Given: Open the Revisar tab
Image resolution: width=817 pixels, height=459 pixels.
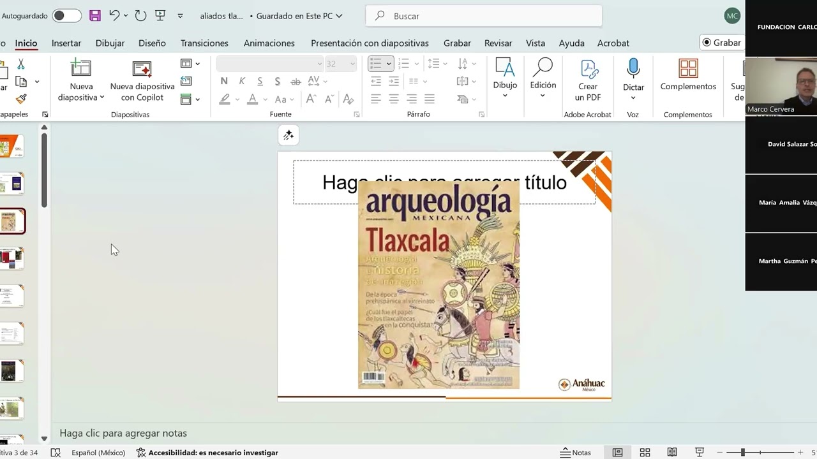Looking at the screenshot, I should point(498,43).
